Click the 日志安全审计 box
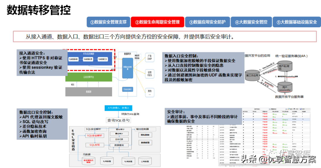321x168 pixels. 128,89
